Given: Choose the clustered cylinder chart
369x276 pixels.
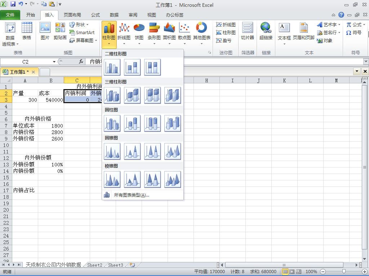Looking at the screenshot, I should 112,123.
